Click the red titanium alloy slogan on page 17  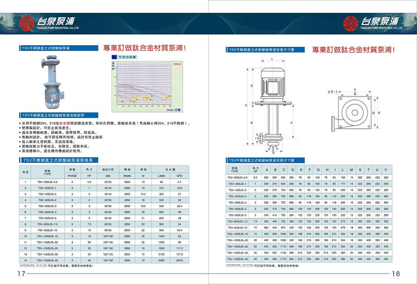[x=145, y=48]
